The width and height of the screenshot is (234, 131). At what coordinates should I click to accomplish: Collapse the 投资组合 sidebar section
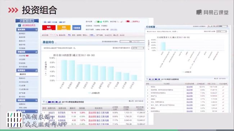36,70
